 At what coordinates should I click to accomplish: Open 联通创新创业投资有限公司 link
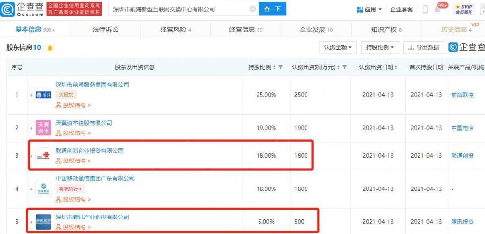coord(89,151)
